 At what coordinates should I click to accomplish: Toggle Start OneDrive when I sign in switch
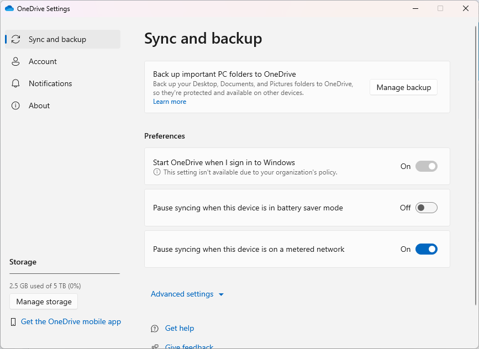[426, 166]
